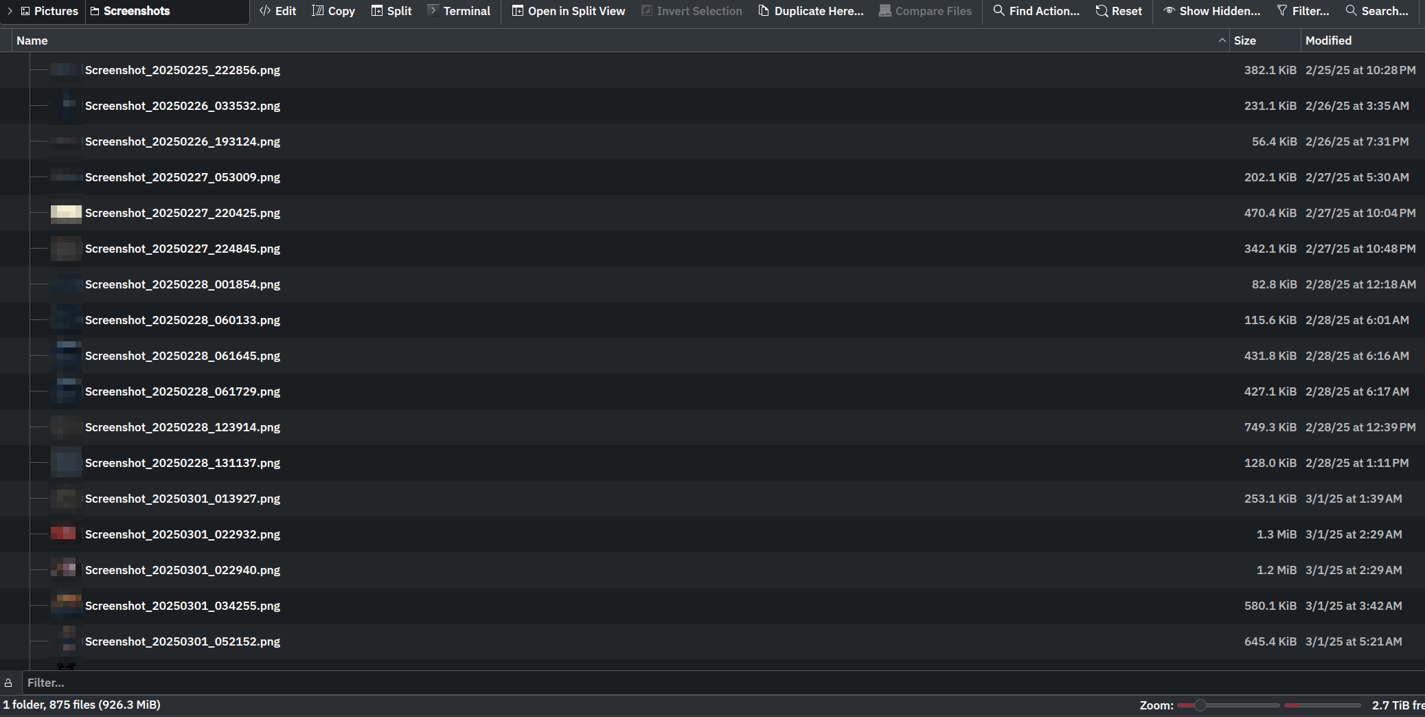Sort files by the Size column header
Viewport: 1425px width, 717px height.
click(1246, 40)
